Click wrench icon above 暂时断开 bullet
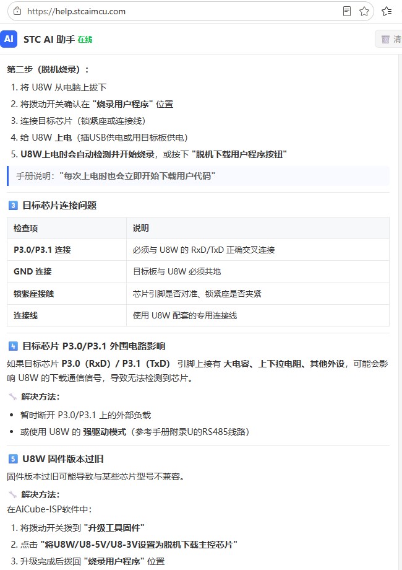The height and width of the screenshot is (570, 402). tap(13, 397)
